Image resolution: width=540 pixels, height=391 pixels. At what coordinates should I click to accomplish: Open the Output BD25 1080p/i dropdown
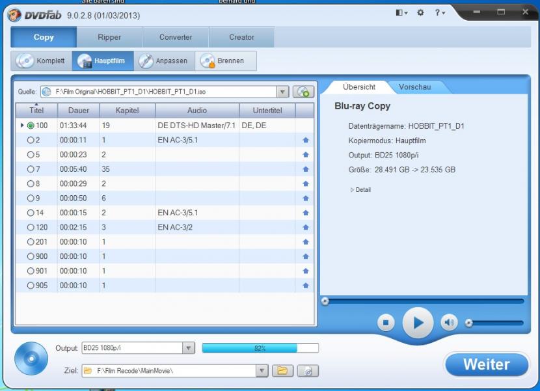pos(189,348)
